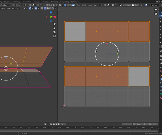Image resolution: width=162 pixels, height=135 pixels.
Task: Open UV menu in UV editor header
Action: (x=95, y=5)
